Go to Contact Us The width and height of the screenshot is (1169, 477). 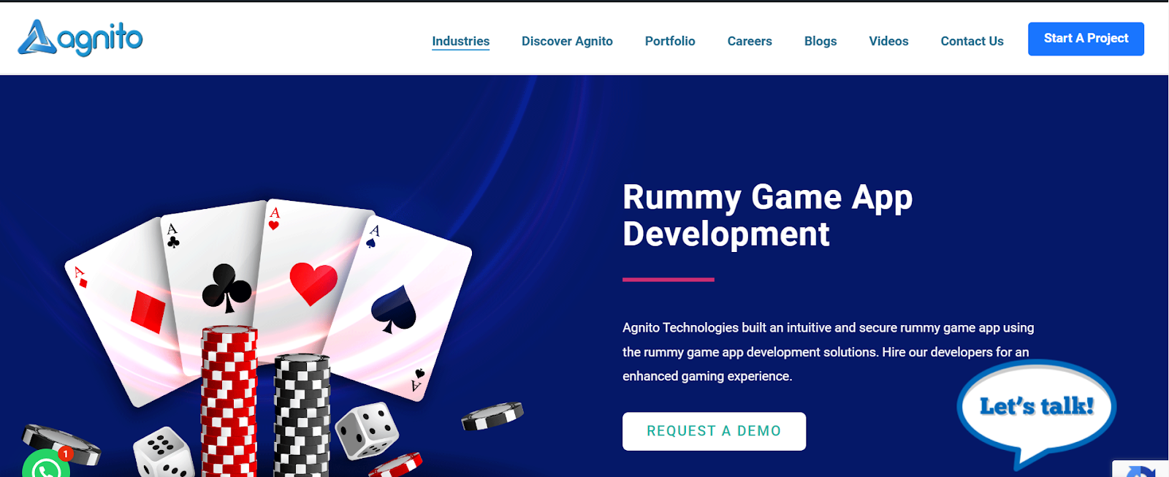pos(972,41)
